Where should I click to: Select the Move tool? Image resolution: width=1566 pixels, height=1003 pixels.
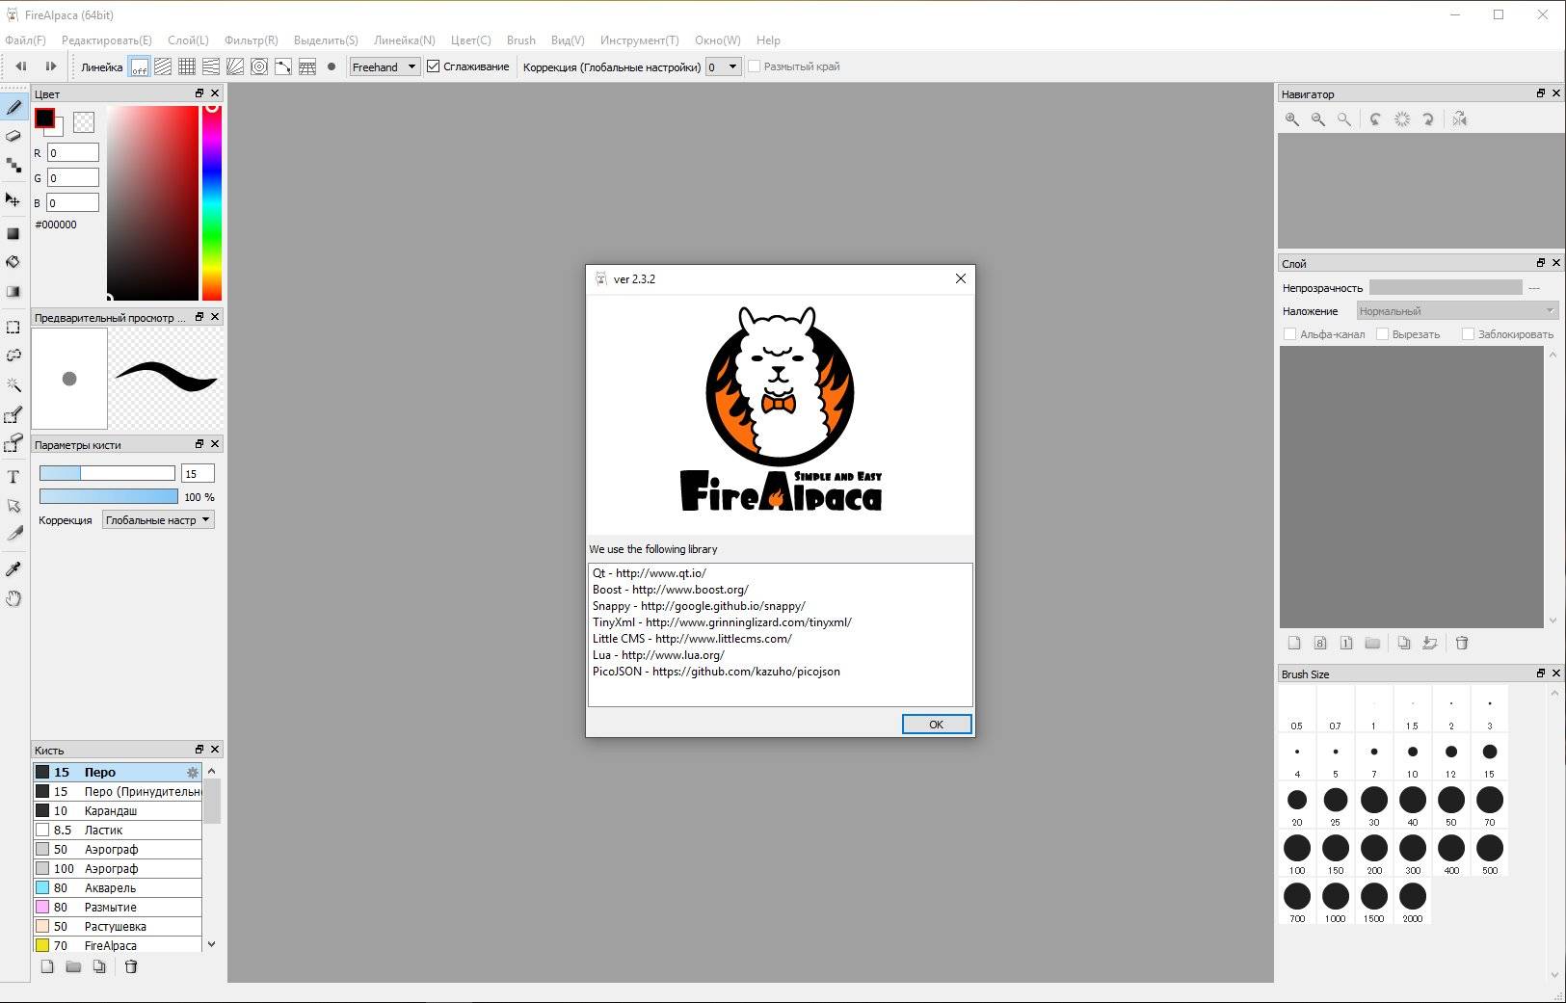coord(13,199)
